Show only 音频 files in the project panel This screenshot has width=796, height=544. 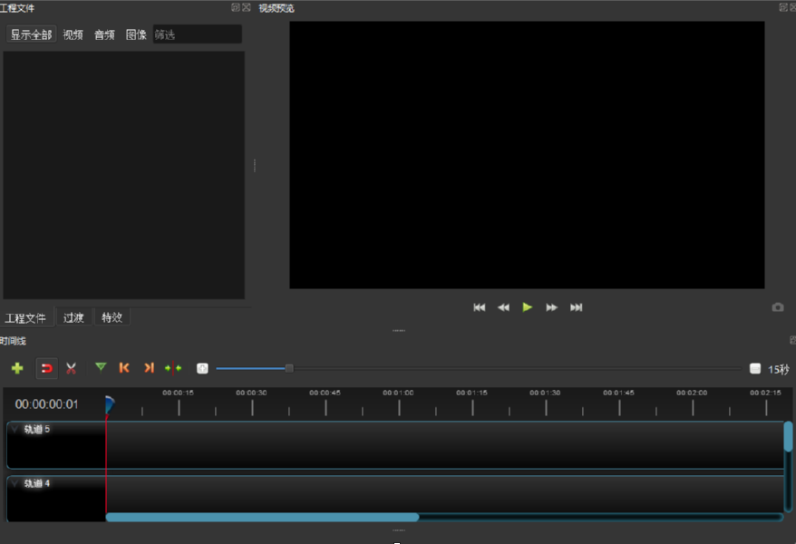pos(102,34)
